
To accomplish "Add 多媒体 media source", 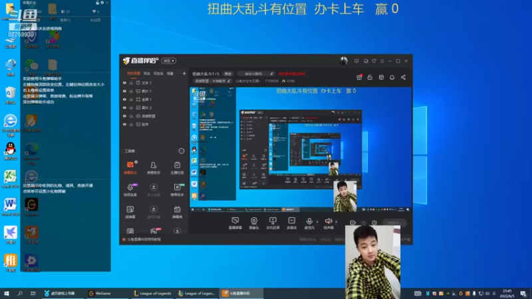I will tap(291, 223).
